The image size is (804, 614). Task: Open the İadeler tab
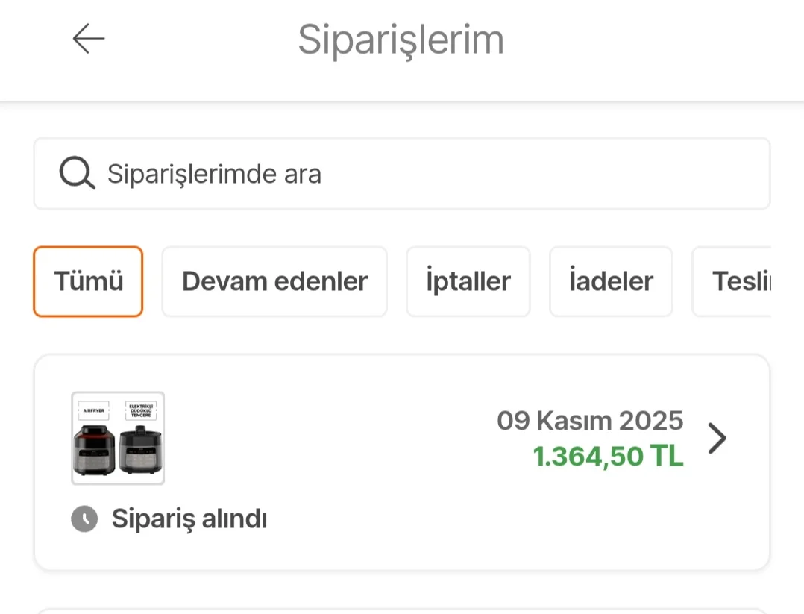tap(611, 281)
